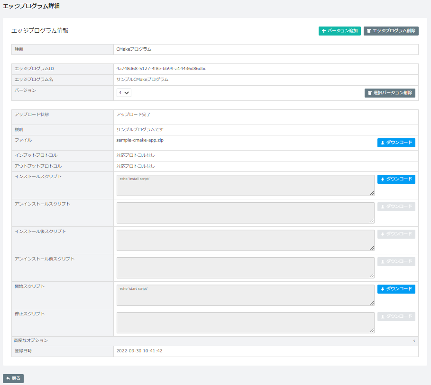Click the バージョン追加 button
Screen dimensions: 431x385
pos(339,31)
